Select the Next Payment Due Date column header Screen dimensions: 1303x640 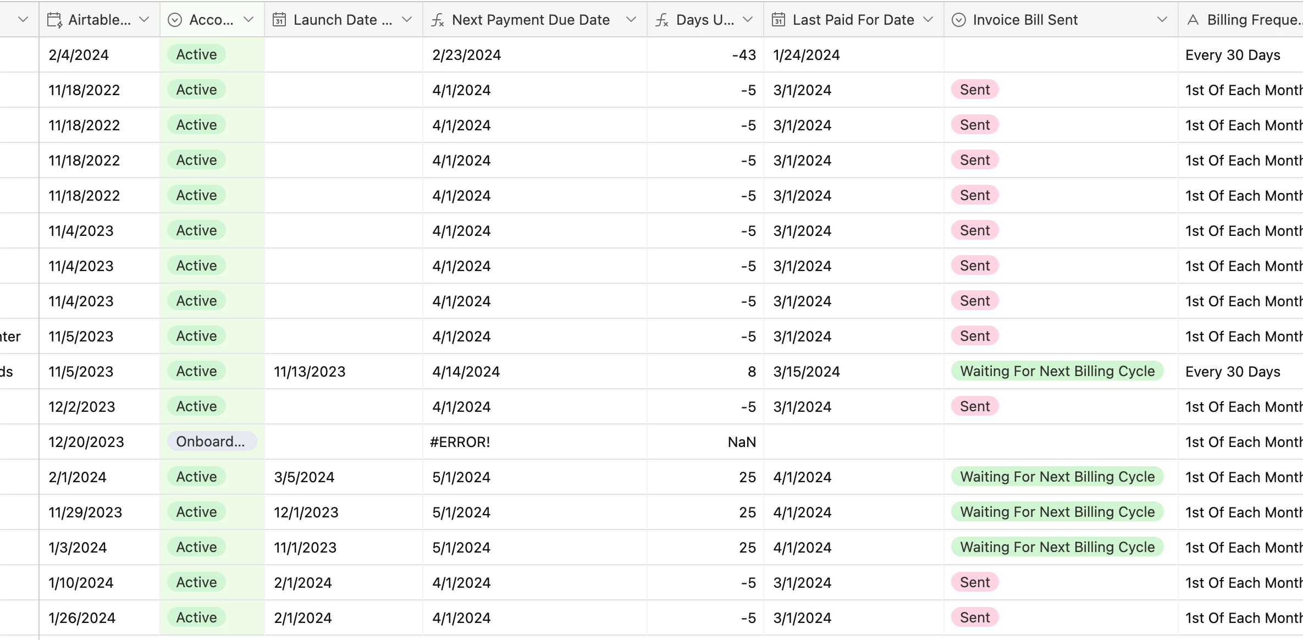click(x=531, y=20)
